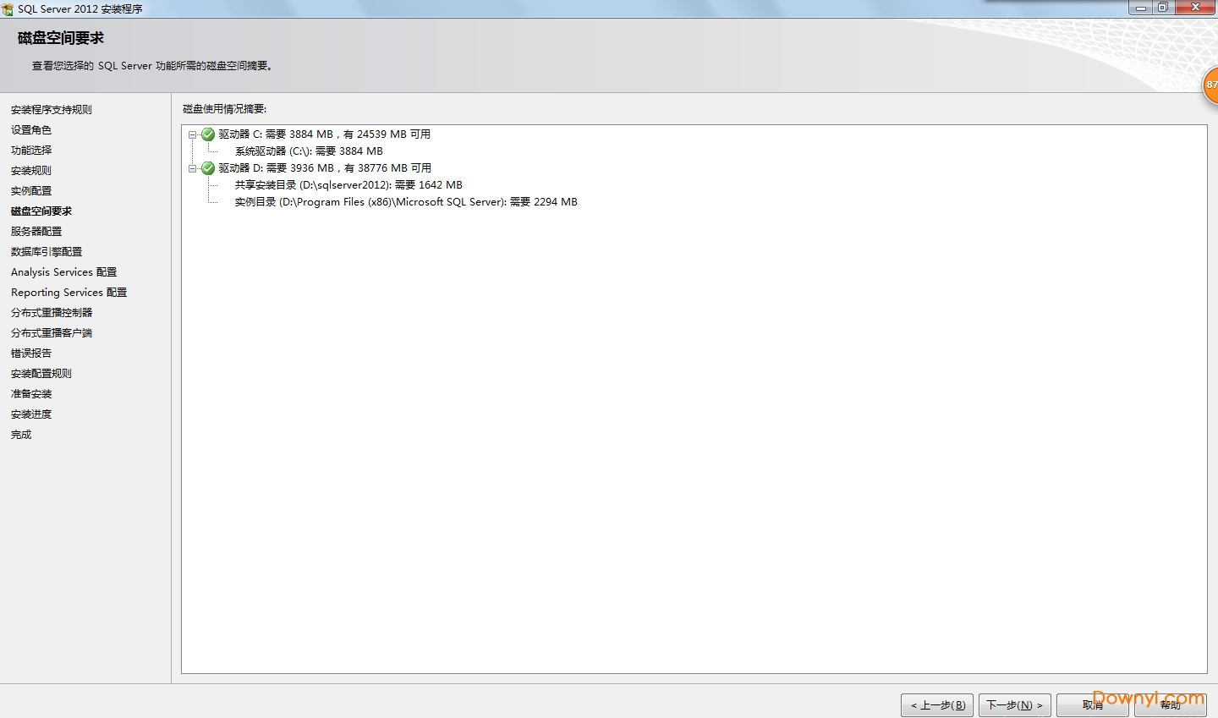
Task: Select the 共享安装目录 D:\sqlserver2012 entry
Action: click(x=348, y=184)
